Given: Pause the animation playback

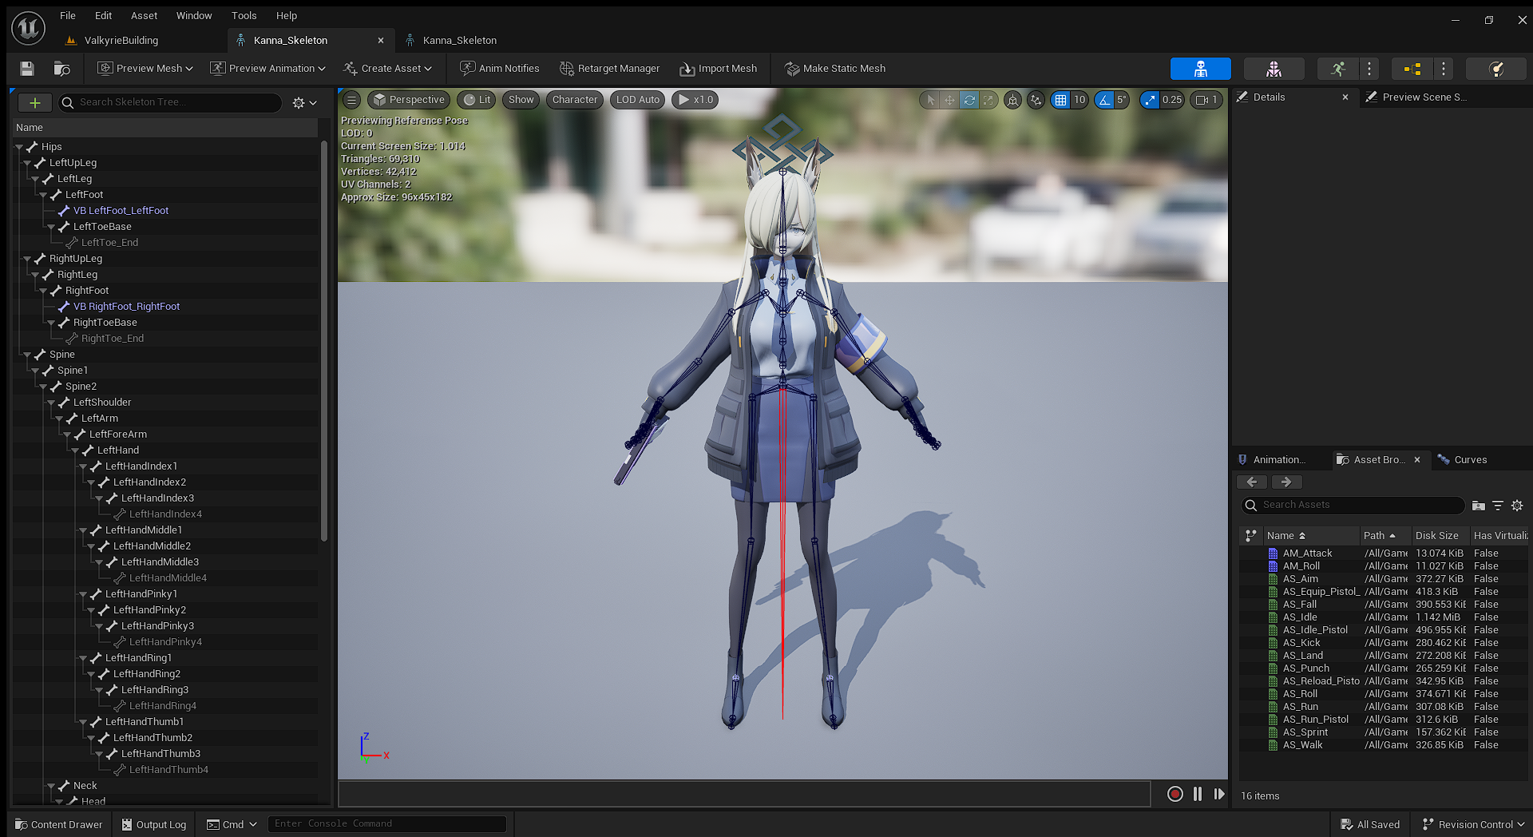Looking at the screenshot, I should (x=1197, y=794).
